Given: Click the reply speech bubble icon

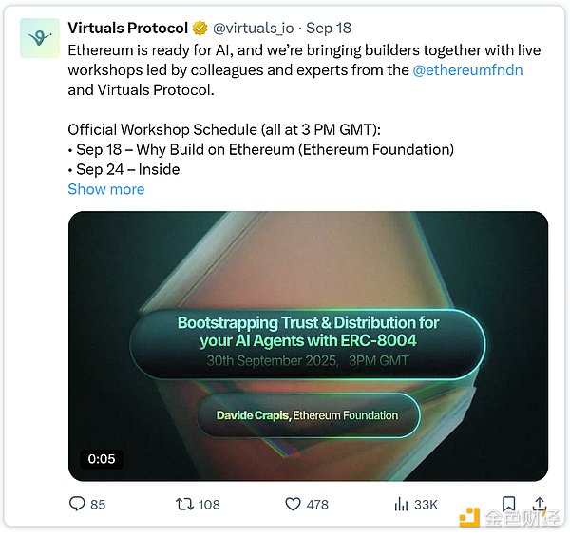Looking at the screenshot, I should tap(77, 505).
